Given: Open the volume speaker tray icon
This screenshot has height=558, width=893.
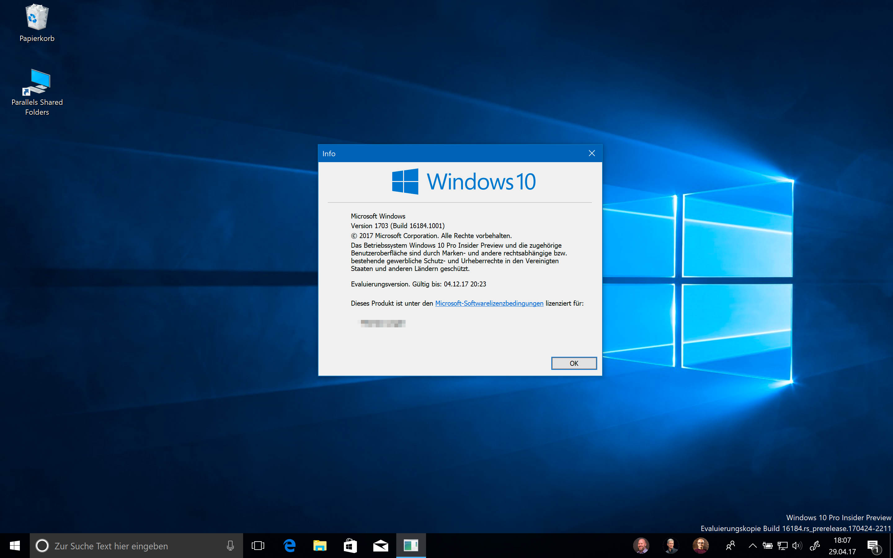Looking at the screenshot, I should (x=797, y=546).
